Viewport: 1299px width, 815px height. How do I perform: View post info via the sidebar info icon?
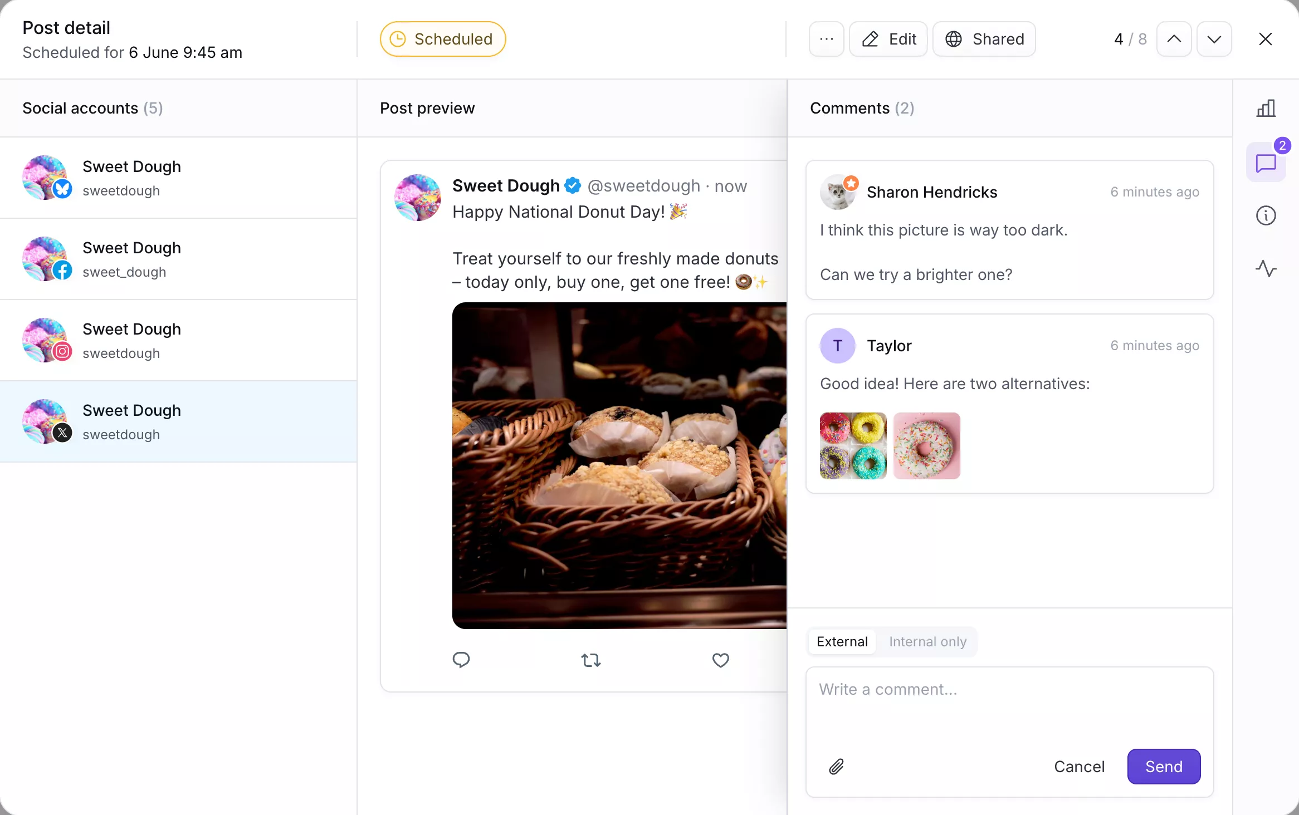click(1266, 216)
